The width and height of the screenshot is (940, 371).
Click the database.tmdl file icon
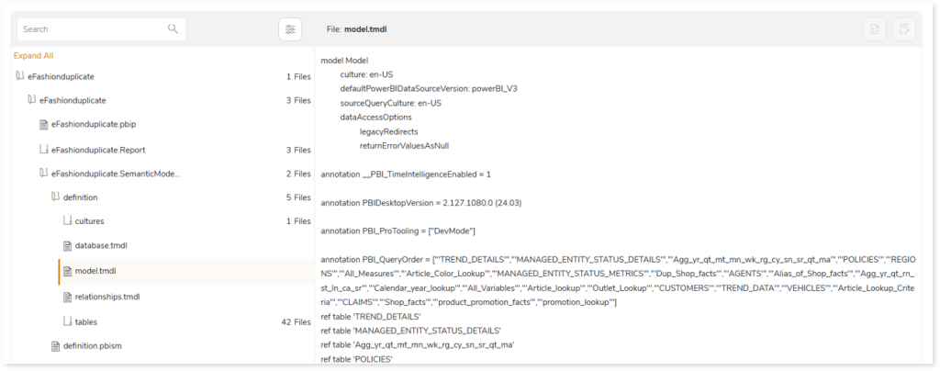(66, 246)
